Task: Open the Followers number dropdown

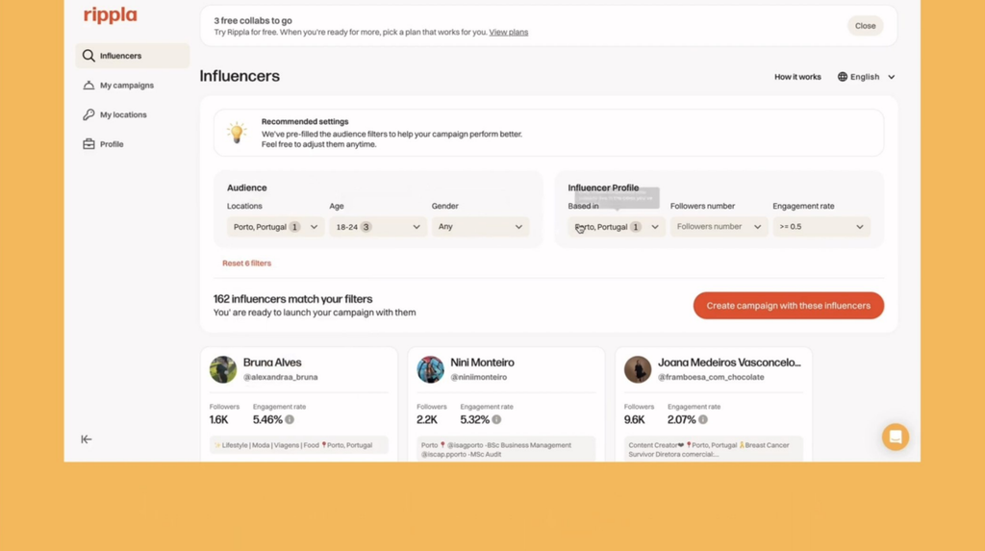Action: coord(719,227)
